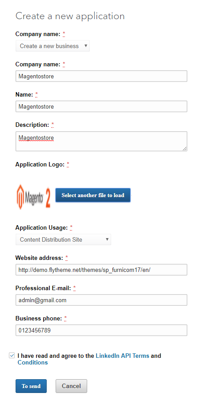Open the Conditions link
The image size is (218, 405).
pyautogui.click(x=32, y=362)
